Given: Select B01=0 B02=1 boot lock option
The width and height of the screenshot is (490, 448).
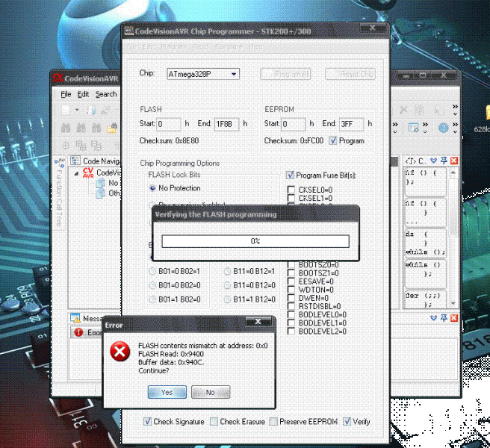Looking at the screenshot, I should click(x=152, y=272).
